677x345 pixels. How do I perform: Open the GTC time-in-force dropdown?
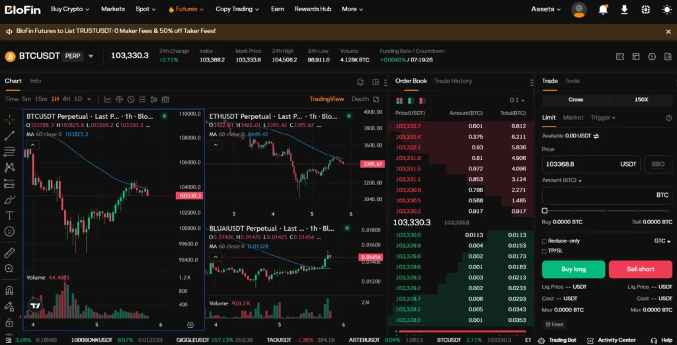point(662,241)
